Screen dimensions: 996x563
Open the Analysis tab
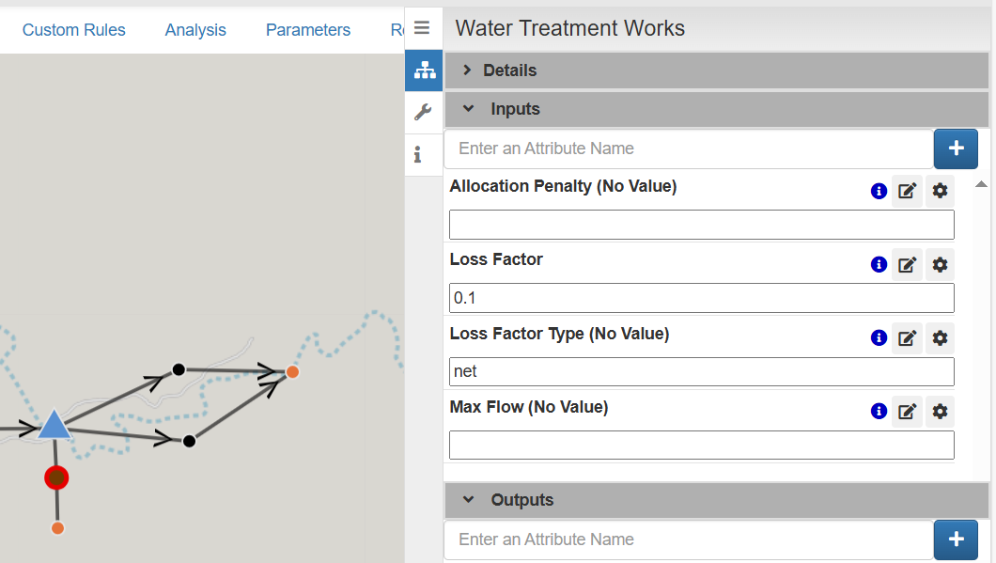pyautogui.click(x=195, y=30)
